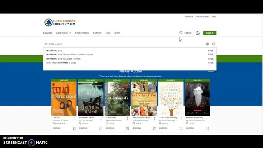
Task: Go to the Kids section
Action: (108, 33)
